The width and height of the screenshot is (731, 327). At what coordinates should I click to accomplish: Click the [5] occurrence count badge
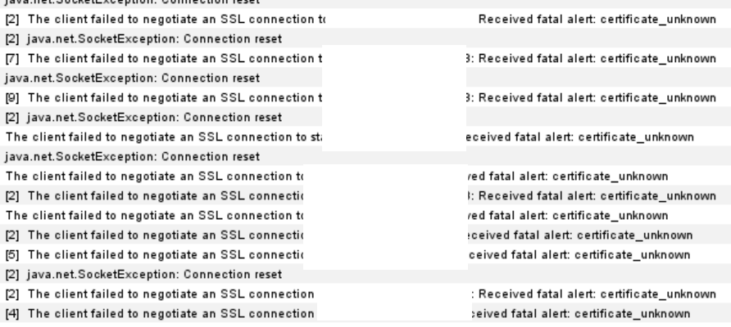(12, 255)
